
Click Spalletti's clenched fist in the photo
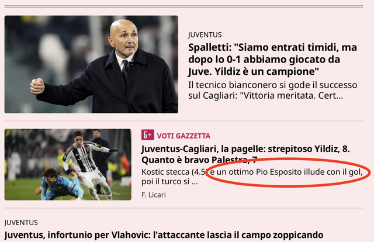point(37,86)
